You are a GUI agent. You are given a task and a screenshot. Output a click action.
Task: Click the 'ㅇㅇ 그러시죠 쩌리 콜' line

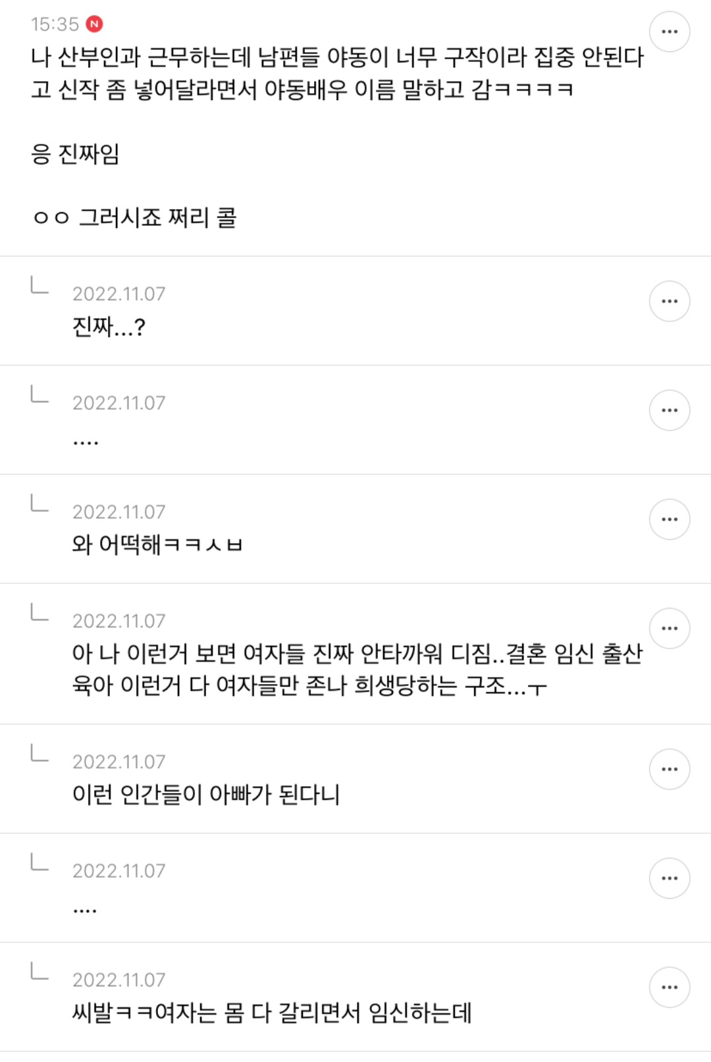click(x=134, y=217)
